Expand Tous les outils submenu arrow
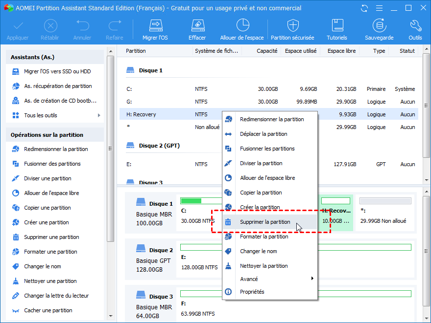The height and width of the screenshot is (323, 431). pyautogui.click(x=99, y=115)
